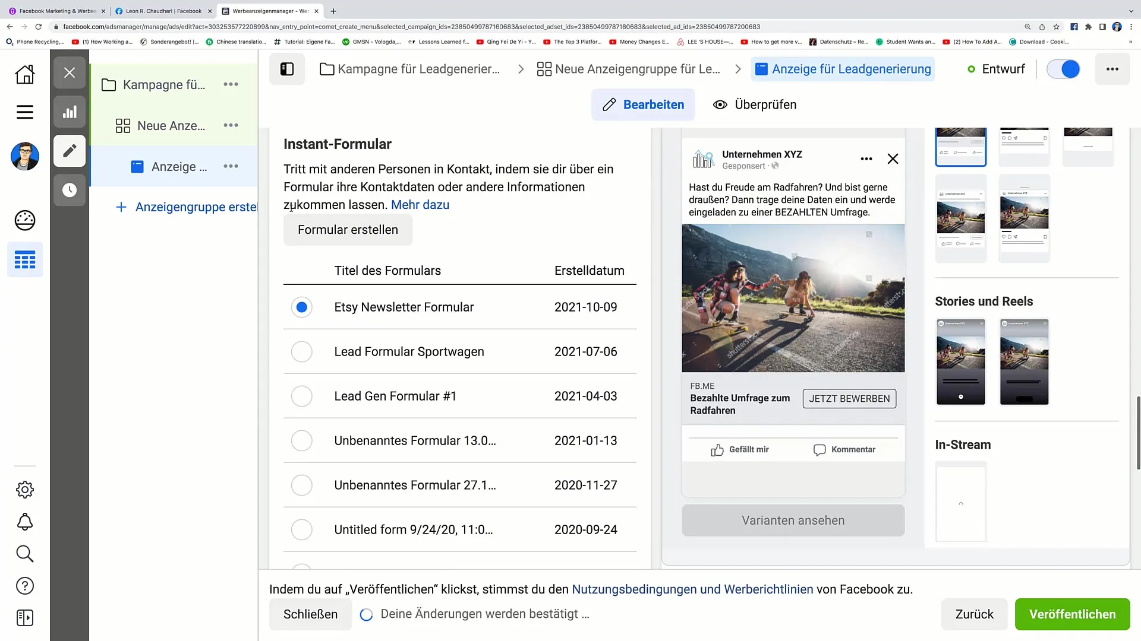Image resolution: width=1141 pixels, height=641 pixels.
Task: Open options for Neue Anzeigengruppe tree item
Action: 231,125
